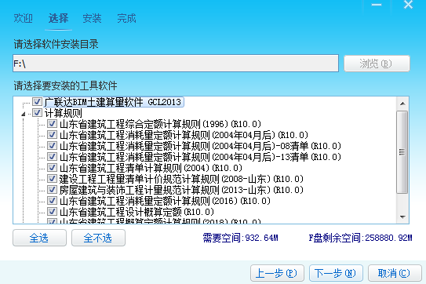Screen dimensions: 426x284
Task: Uncheck 消耗量定额计算规则(2016) checkbox
Action: click(52, 201)
